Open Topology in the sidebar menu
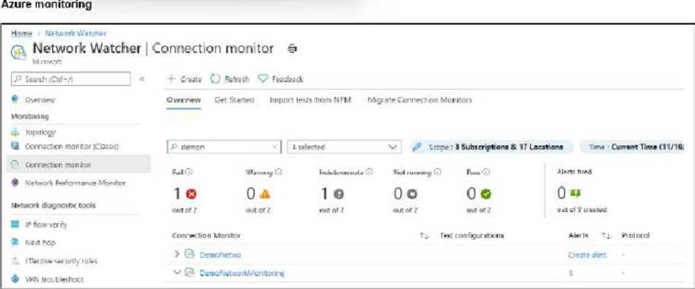 [41, 132]
